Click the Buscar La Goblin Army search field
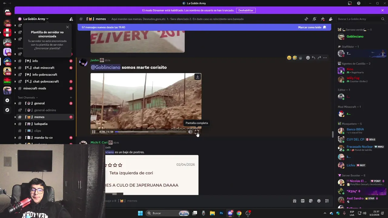388x218 pixels. click(360, 19)
